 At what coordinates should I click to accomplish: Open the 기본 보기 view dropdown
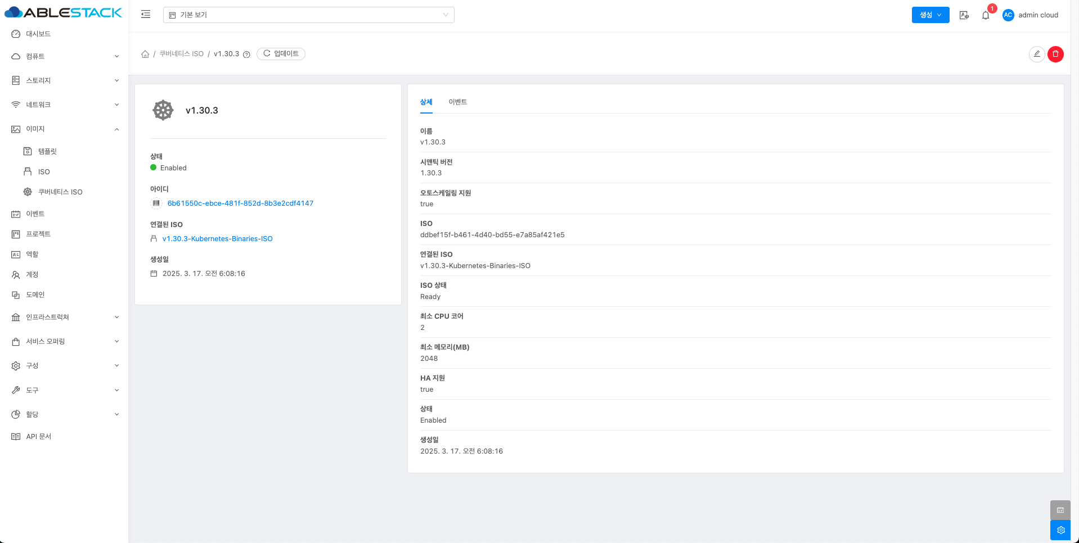click(308, 15)
